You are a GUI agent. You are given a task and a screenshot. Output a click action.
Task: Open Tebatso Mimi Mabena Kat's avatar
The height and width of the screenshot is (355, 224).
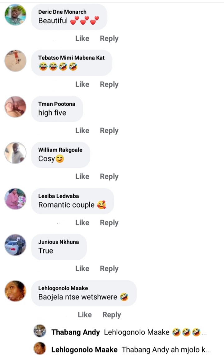click(x=15, y=61)
